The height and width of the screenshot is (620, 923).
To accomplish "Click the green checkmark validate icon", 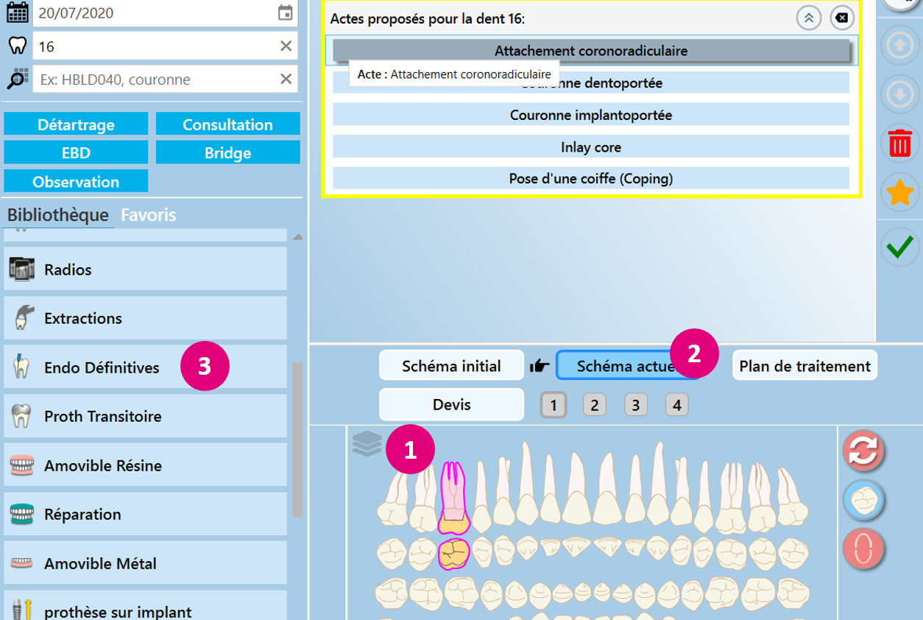I will click(x=899, y=247).
